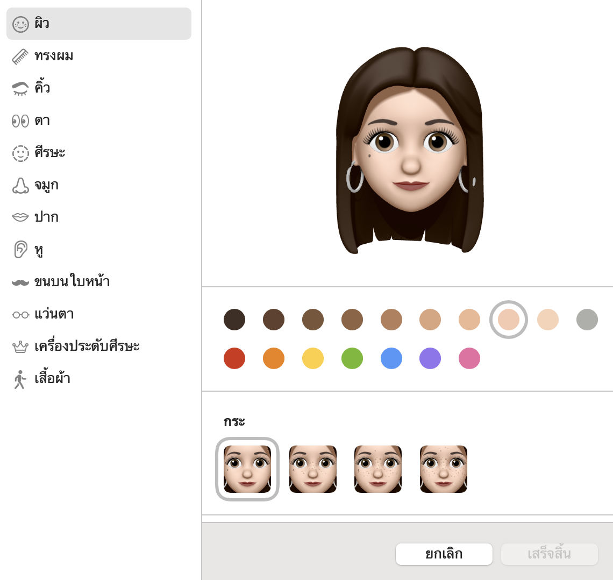Screen dimensions: 613x580
Task: Choose the darkest brown skin color
Action: (x=234, y=320)
